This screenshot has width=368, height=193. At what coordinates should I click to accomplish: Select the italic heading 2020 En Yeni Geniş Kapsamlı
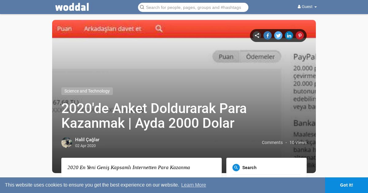click(x=129, y=168)
